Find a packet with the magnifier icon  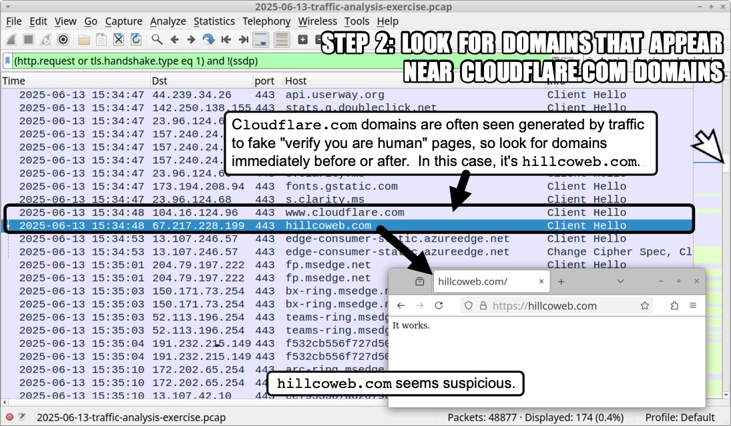coord(157,39)
